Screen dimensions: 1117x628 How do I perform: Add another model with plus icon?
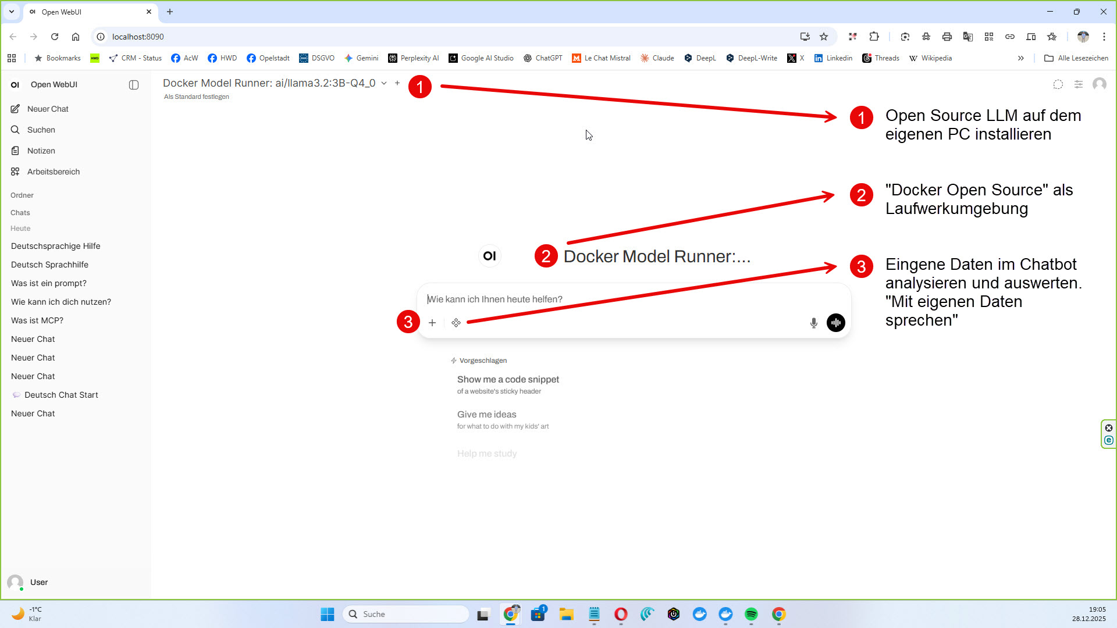397,83
